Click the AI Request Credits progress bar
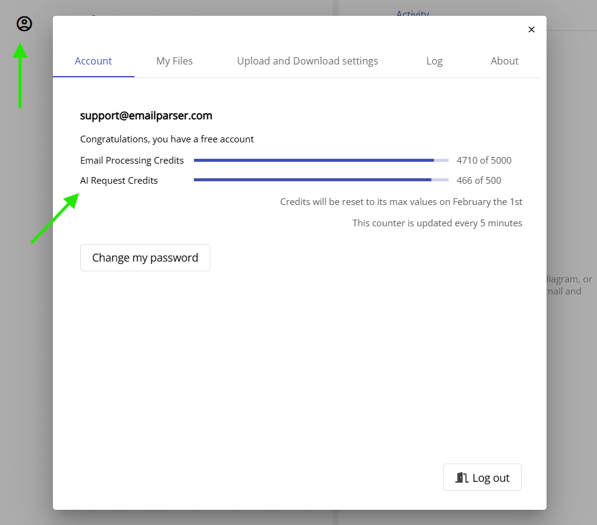Image resolution: width=597 pixels, height=525 pixels. (x=321, y=179)
